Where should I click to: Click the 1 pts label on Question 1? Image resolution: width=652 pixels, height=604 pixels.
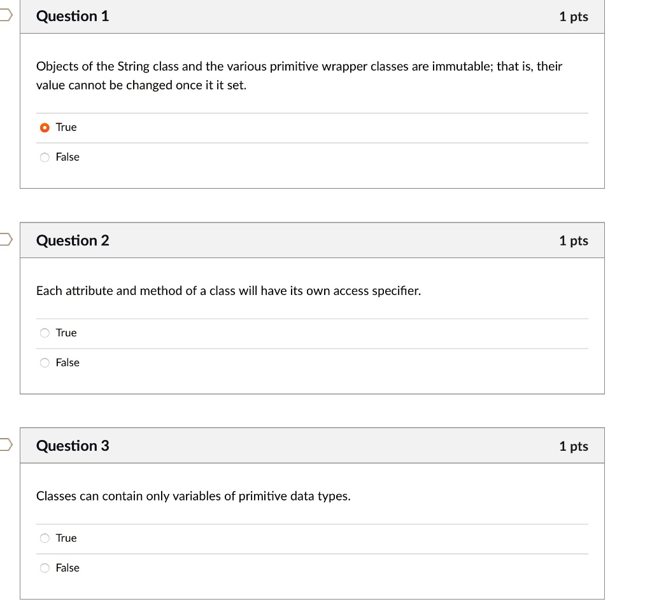tap(575, 17)
